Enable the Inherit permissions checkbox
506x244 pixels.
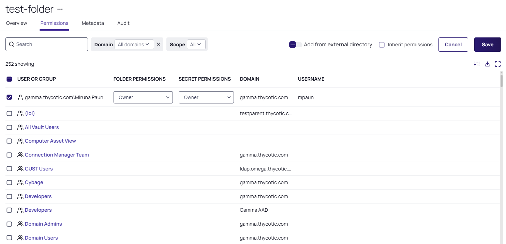click(x=382, y=45)
